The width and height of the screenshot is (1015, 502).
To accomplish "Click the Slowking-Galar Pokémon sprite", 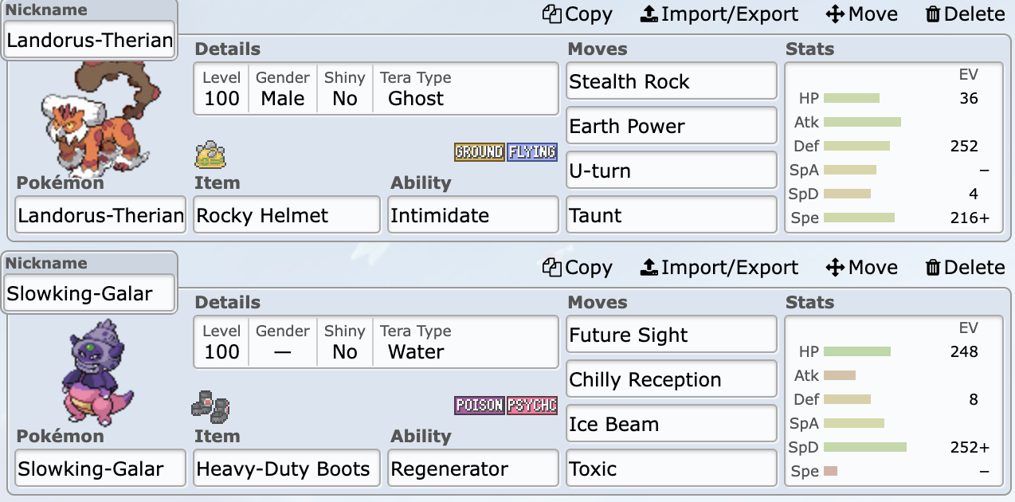I will click(x=99, y=372).
